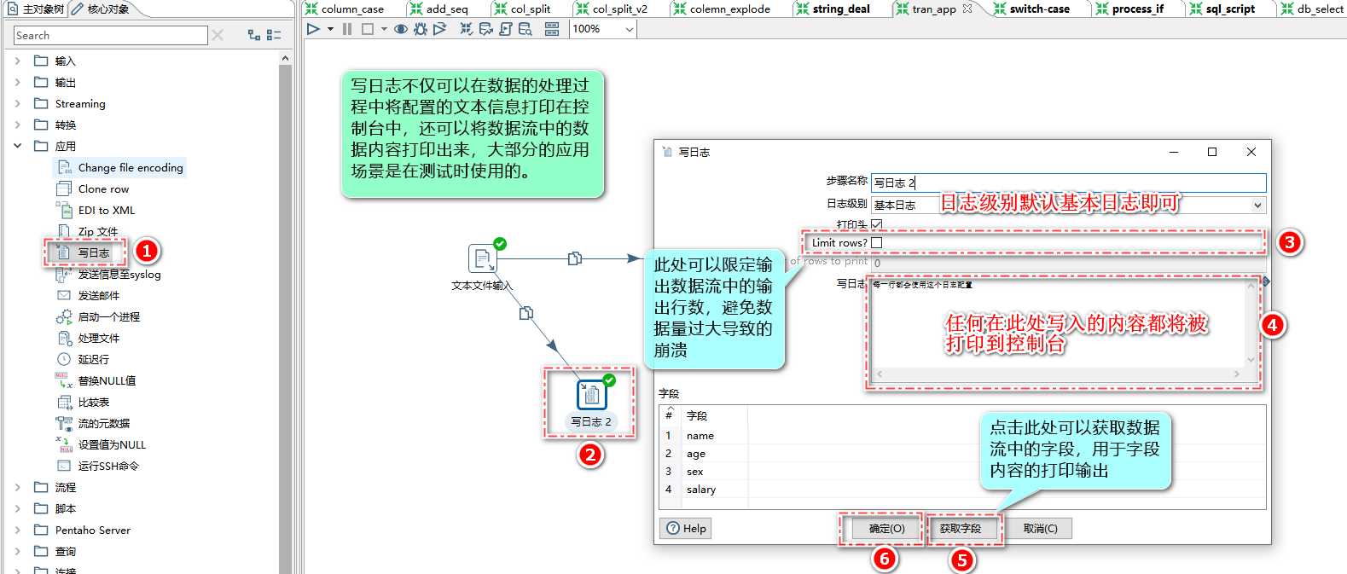Select 运行SSH命令 step icon
Screen dimensions: 1347x574
click(x=64, y=466)
